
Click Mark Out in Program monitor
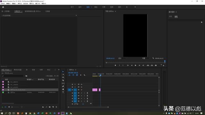(x=123, y=65)
